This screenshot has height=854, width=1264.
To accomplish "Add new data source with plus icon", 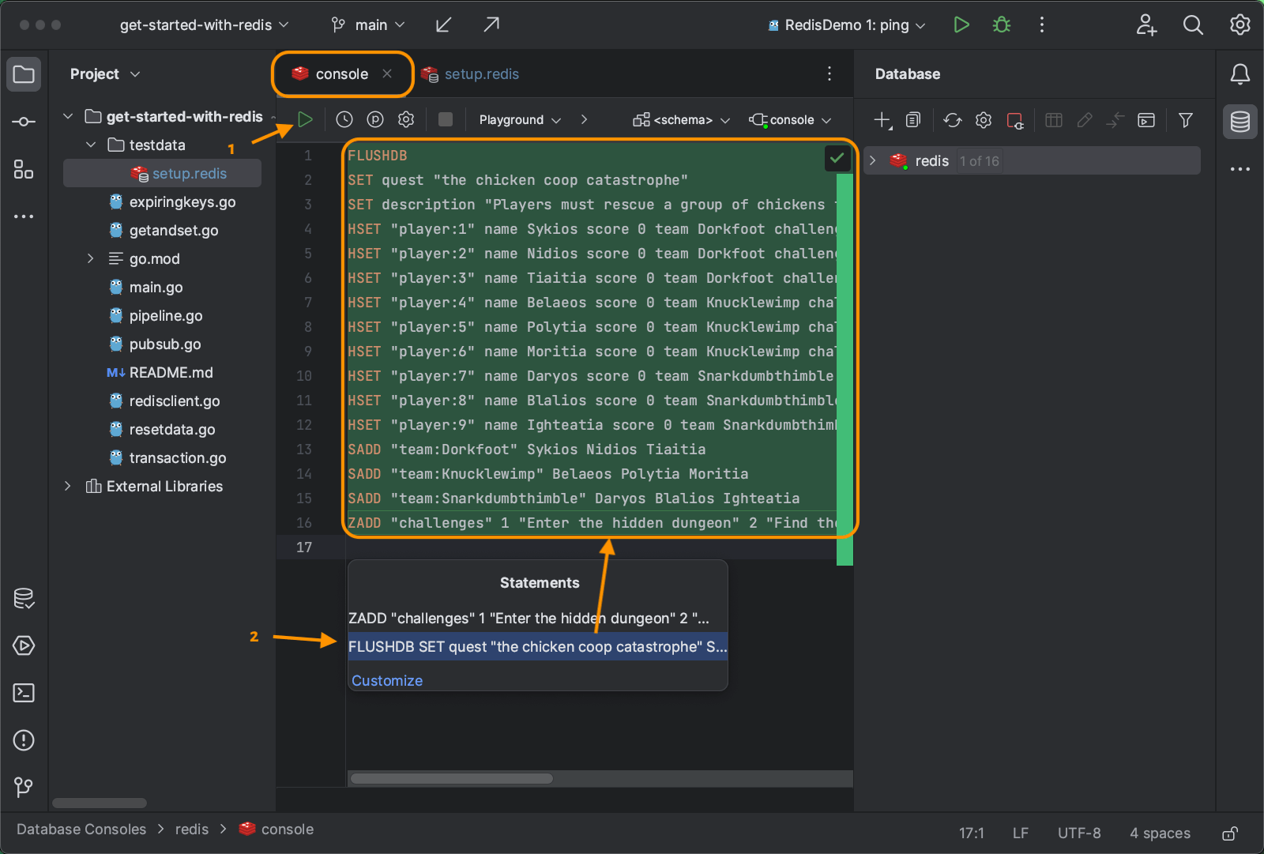I will [x=882, y=120].
